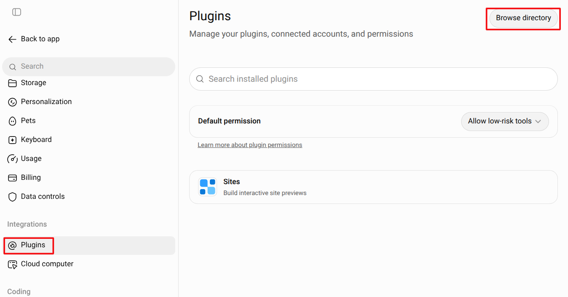Click the sidebar search magnifier icon
The width and height of the screenshot is (568, 297).
pyautogui.click(x=13, y=67)
